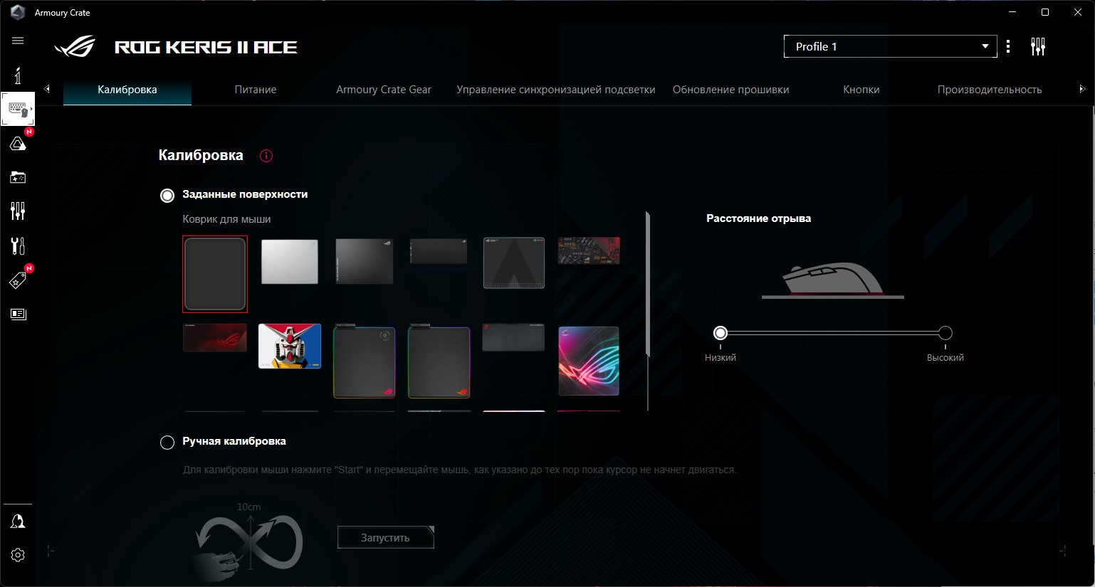Click the 'Расстояние отрыва' heading
Screen dimensions: 1095x587
point(759,218)
